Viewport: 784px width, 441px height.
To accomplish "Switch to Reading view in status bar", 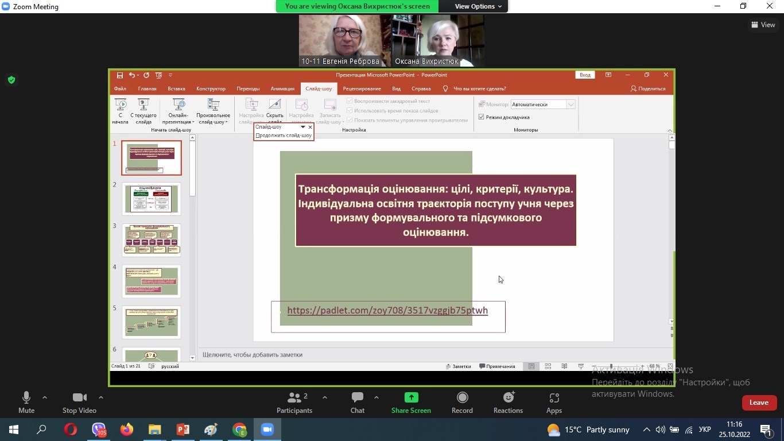I will click(x=565, y=366).
